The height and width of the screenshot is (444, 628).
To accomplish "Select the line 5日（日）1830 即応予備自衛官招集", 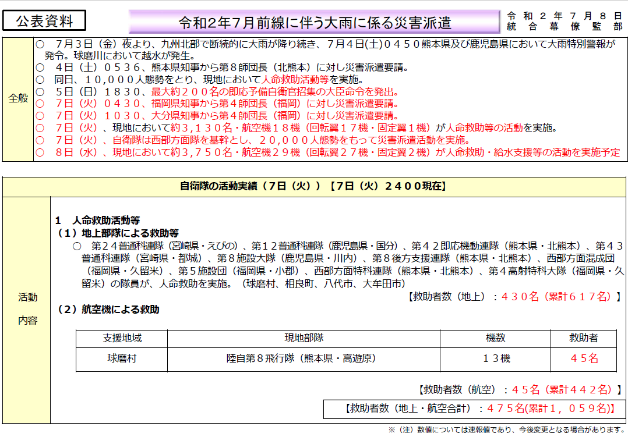I will point(217,92).
